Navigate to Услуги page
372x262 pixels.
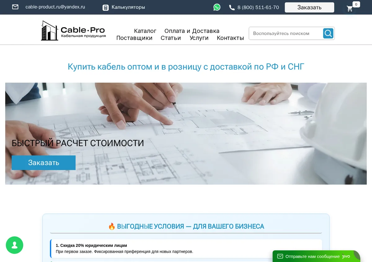click(x=199, y=38)
